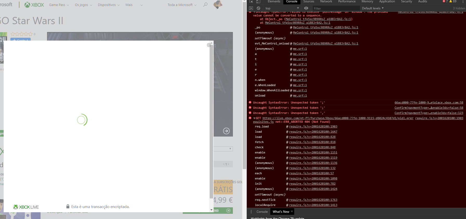Go to the Xbox logo homepage

[x=34, y=5]
